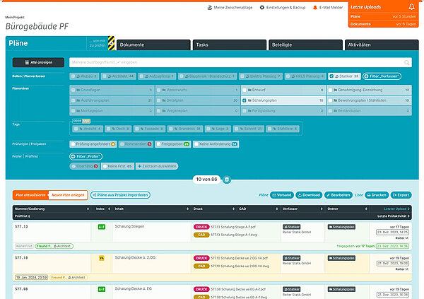424x299 pixels.
Task: Open the Filter 'Prüfer' dropdown
Action: (85, 156)
